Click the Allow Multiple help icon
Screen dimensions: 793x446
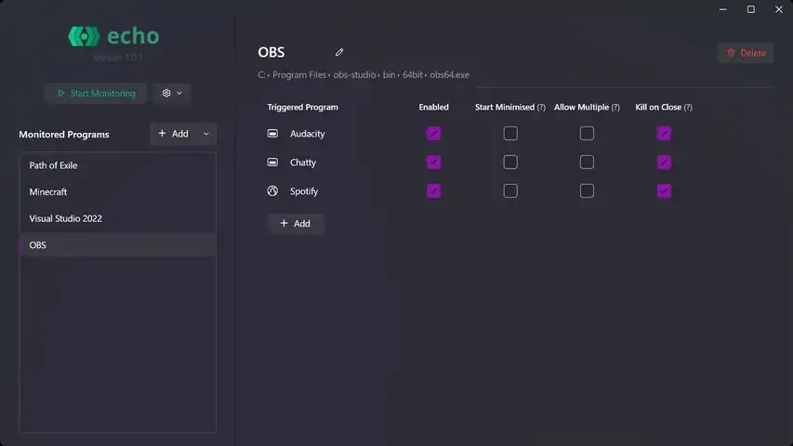pyautogui.click(x=615, y=107)
